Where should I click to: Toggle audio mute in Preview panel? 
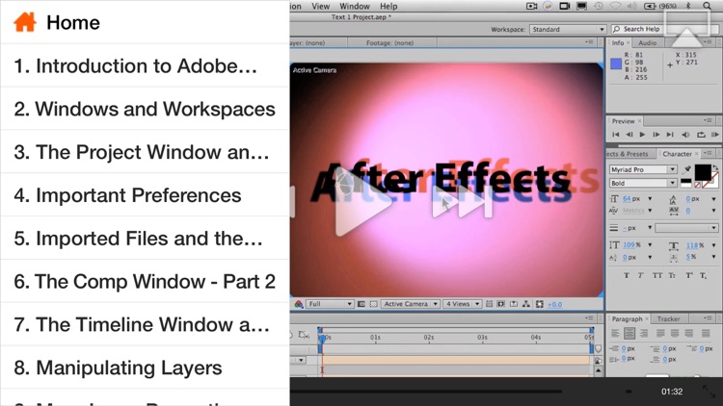coord(685,135)
